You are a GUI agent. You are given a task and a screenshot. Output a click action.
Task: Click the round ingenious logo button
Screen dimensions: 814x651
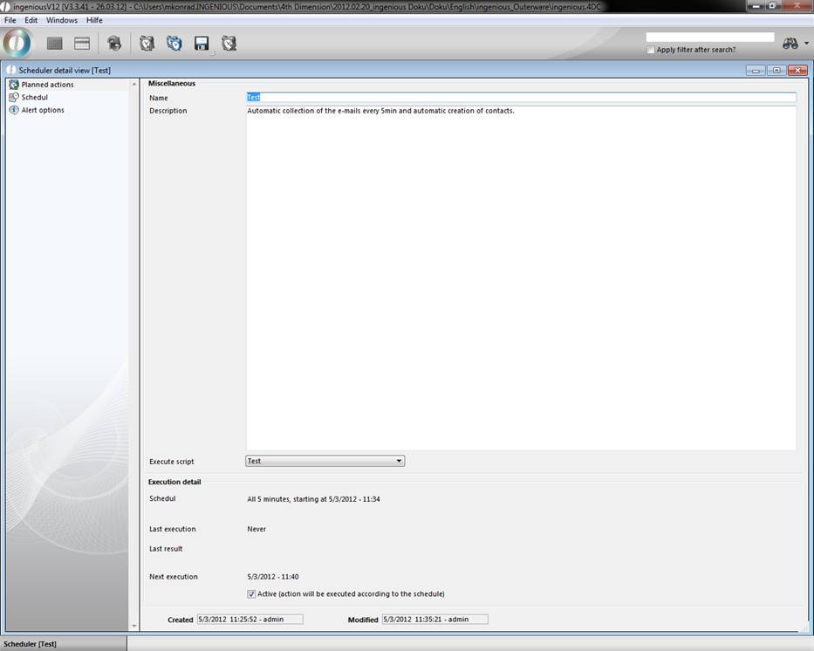click(17, 43)
